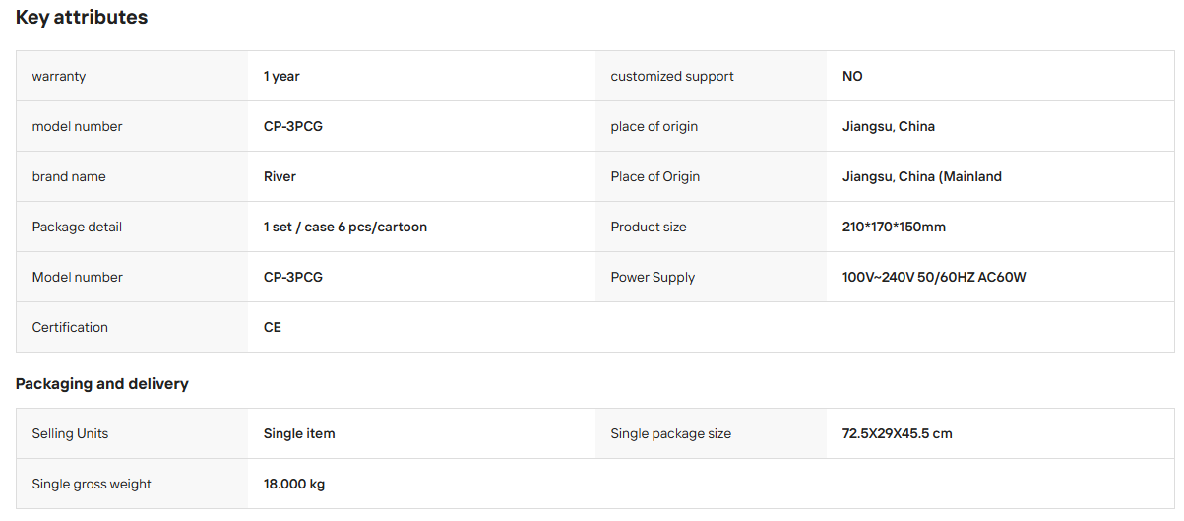Select the 1 year warranty value
The width and height of the screenshot is (1184, 521).
click(x=281, y=76)
